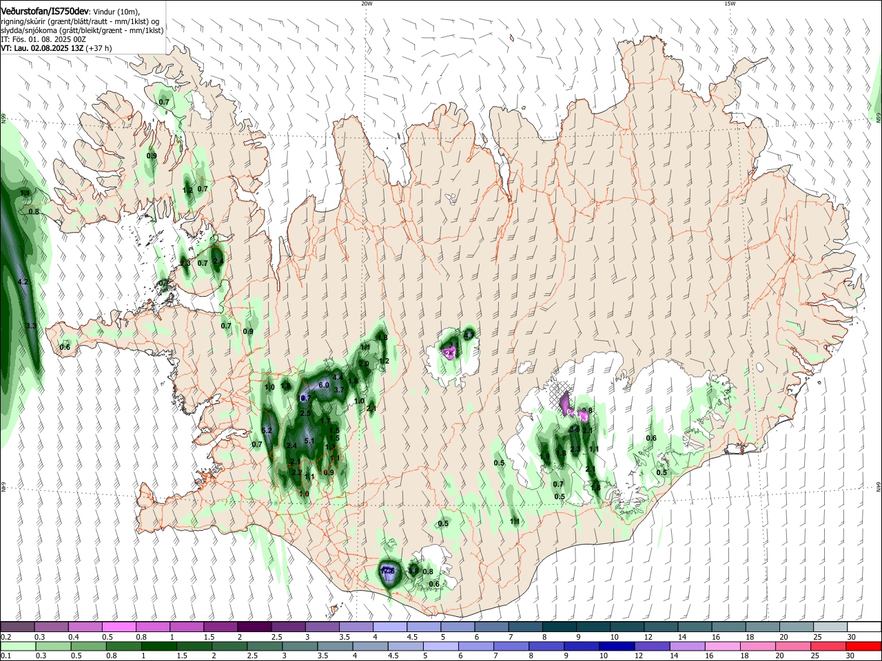Click the '6.0' precipitation value in southwest Iceland
Viewport: 882px width, 661px height.
[324, 385]
